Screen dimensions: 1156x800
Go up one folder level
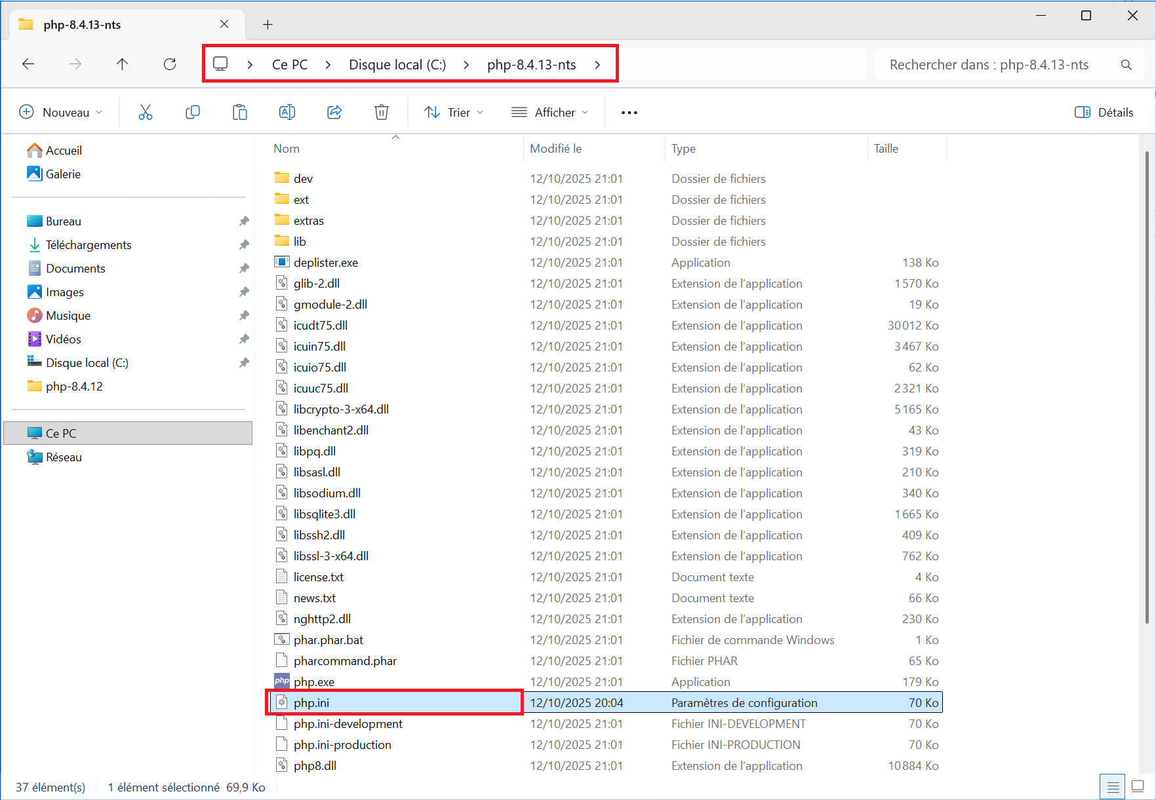pyautogui.click(x=123, y=64)
